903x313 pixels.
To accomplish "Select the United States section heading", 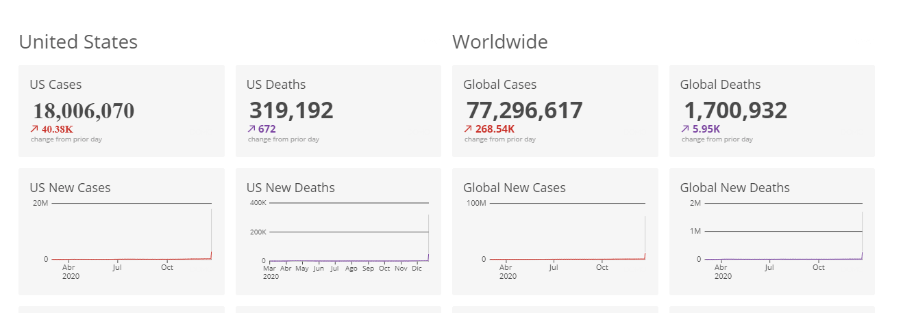I will point(78,42).
